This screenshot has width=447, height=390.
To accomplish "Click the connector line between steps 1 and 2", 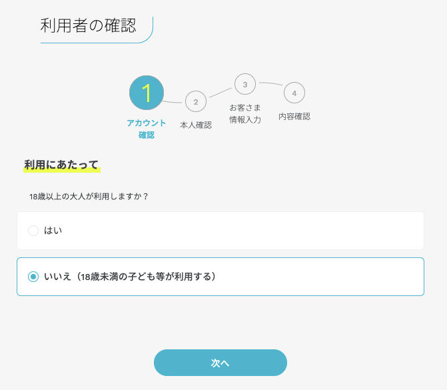I will (x=173, y=102).
